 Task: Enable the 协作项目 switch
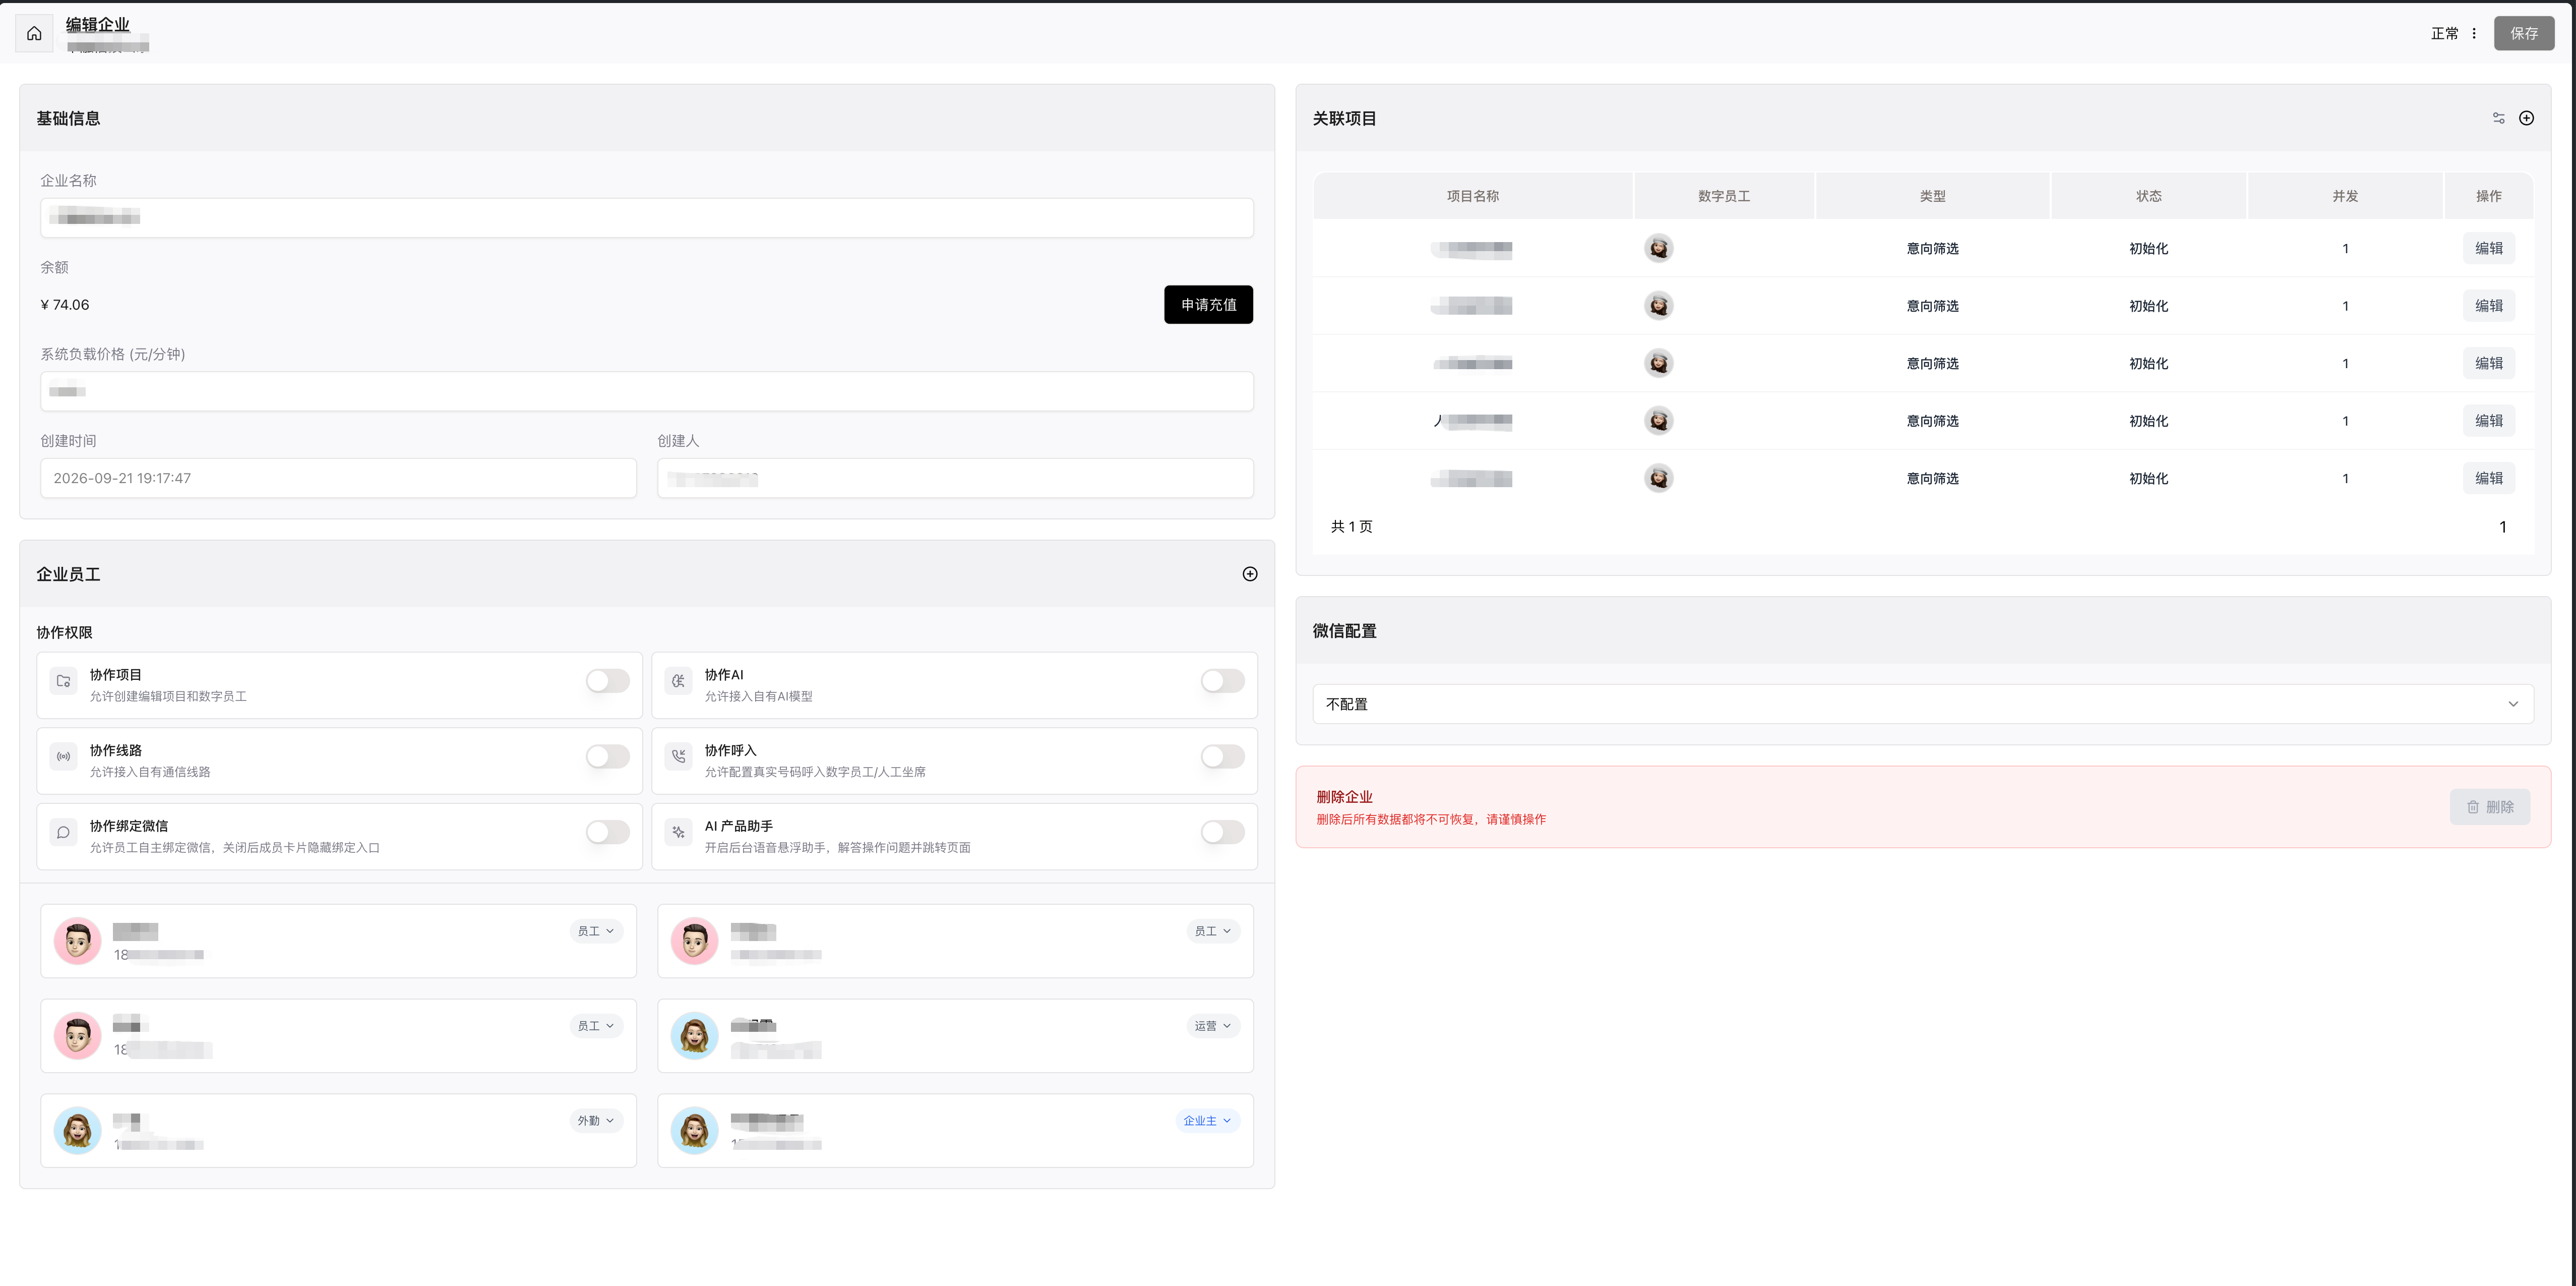tap(607, 680)
